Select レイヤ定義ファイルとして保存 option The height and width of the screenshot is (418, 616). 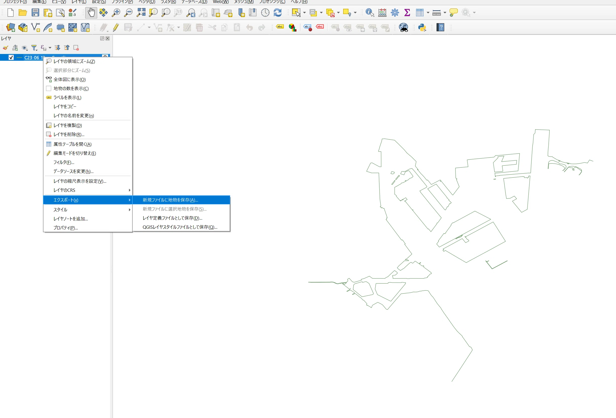tap(181, 218)
